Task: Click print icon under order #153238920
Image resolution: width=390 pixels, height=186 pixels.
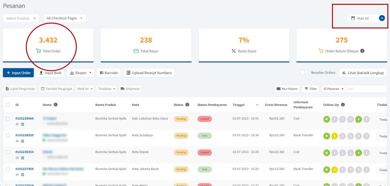Action: (17, 141)
